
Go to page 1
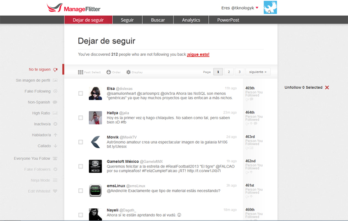pyautogui.click(x=218, y=72)
